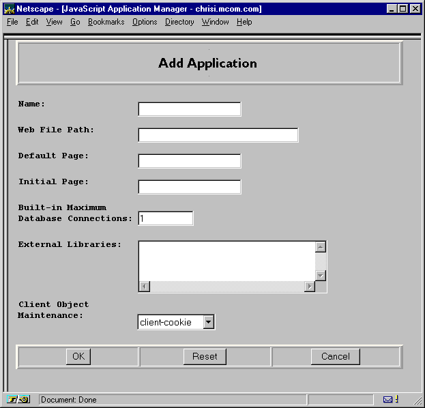Click left arrow of External Libraries horizontal scrollbar

(145, 287)
